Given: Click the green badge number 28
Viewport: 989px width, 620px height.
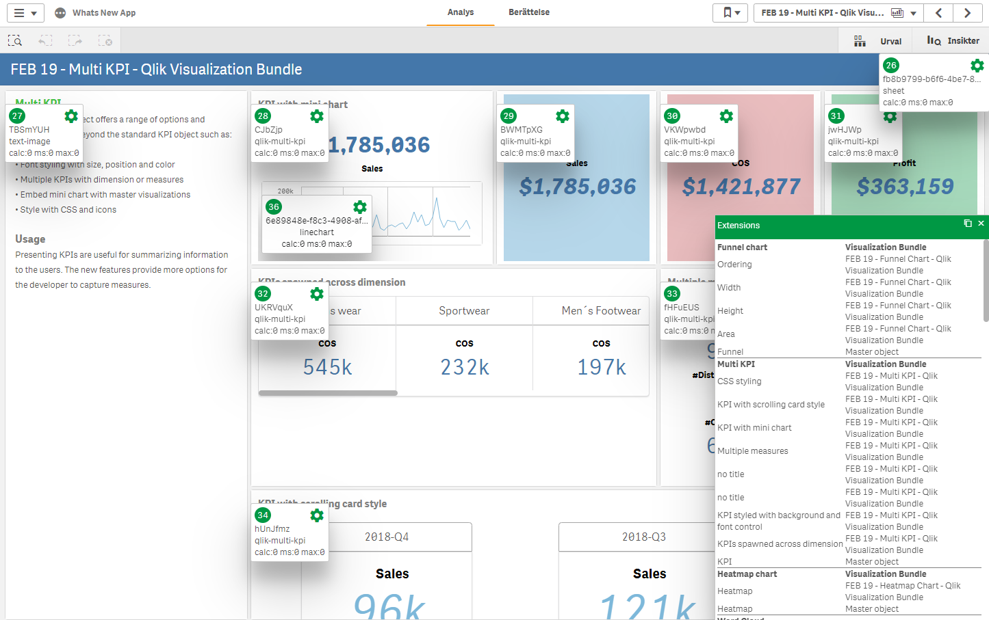Looking at the screenshot, I should coord(263,116).
